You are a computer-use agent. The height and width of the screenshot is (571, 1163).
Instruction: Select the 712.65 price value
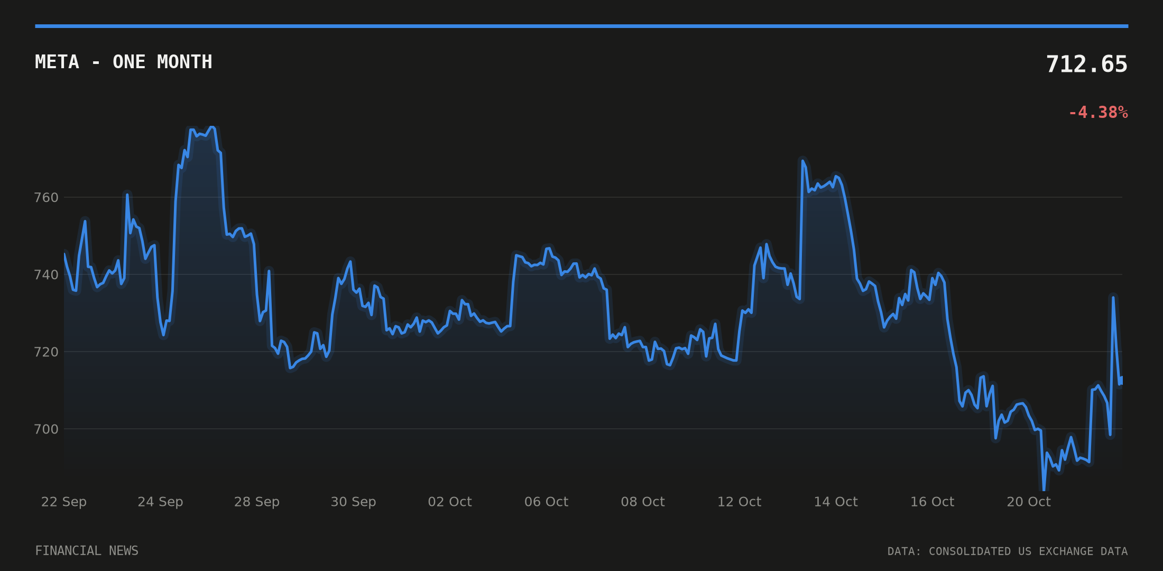pos(1087,65)
